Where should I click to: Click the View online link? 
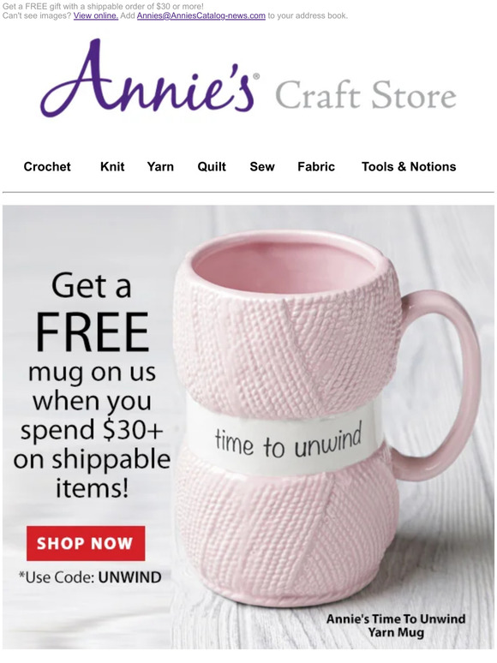(96, 15)
